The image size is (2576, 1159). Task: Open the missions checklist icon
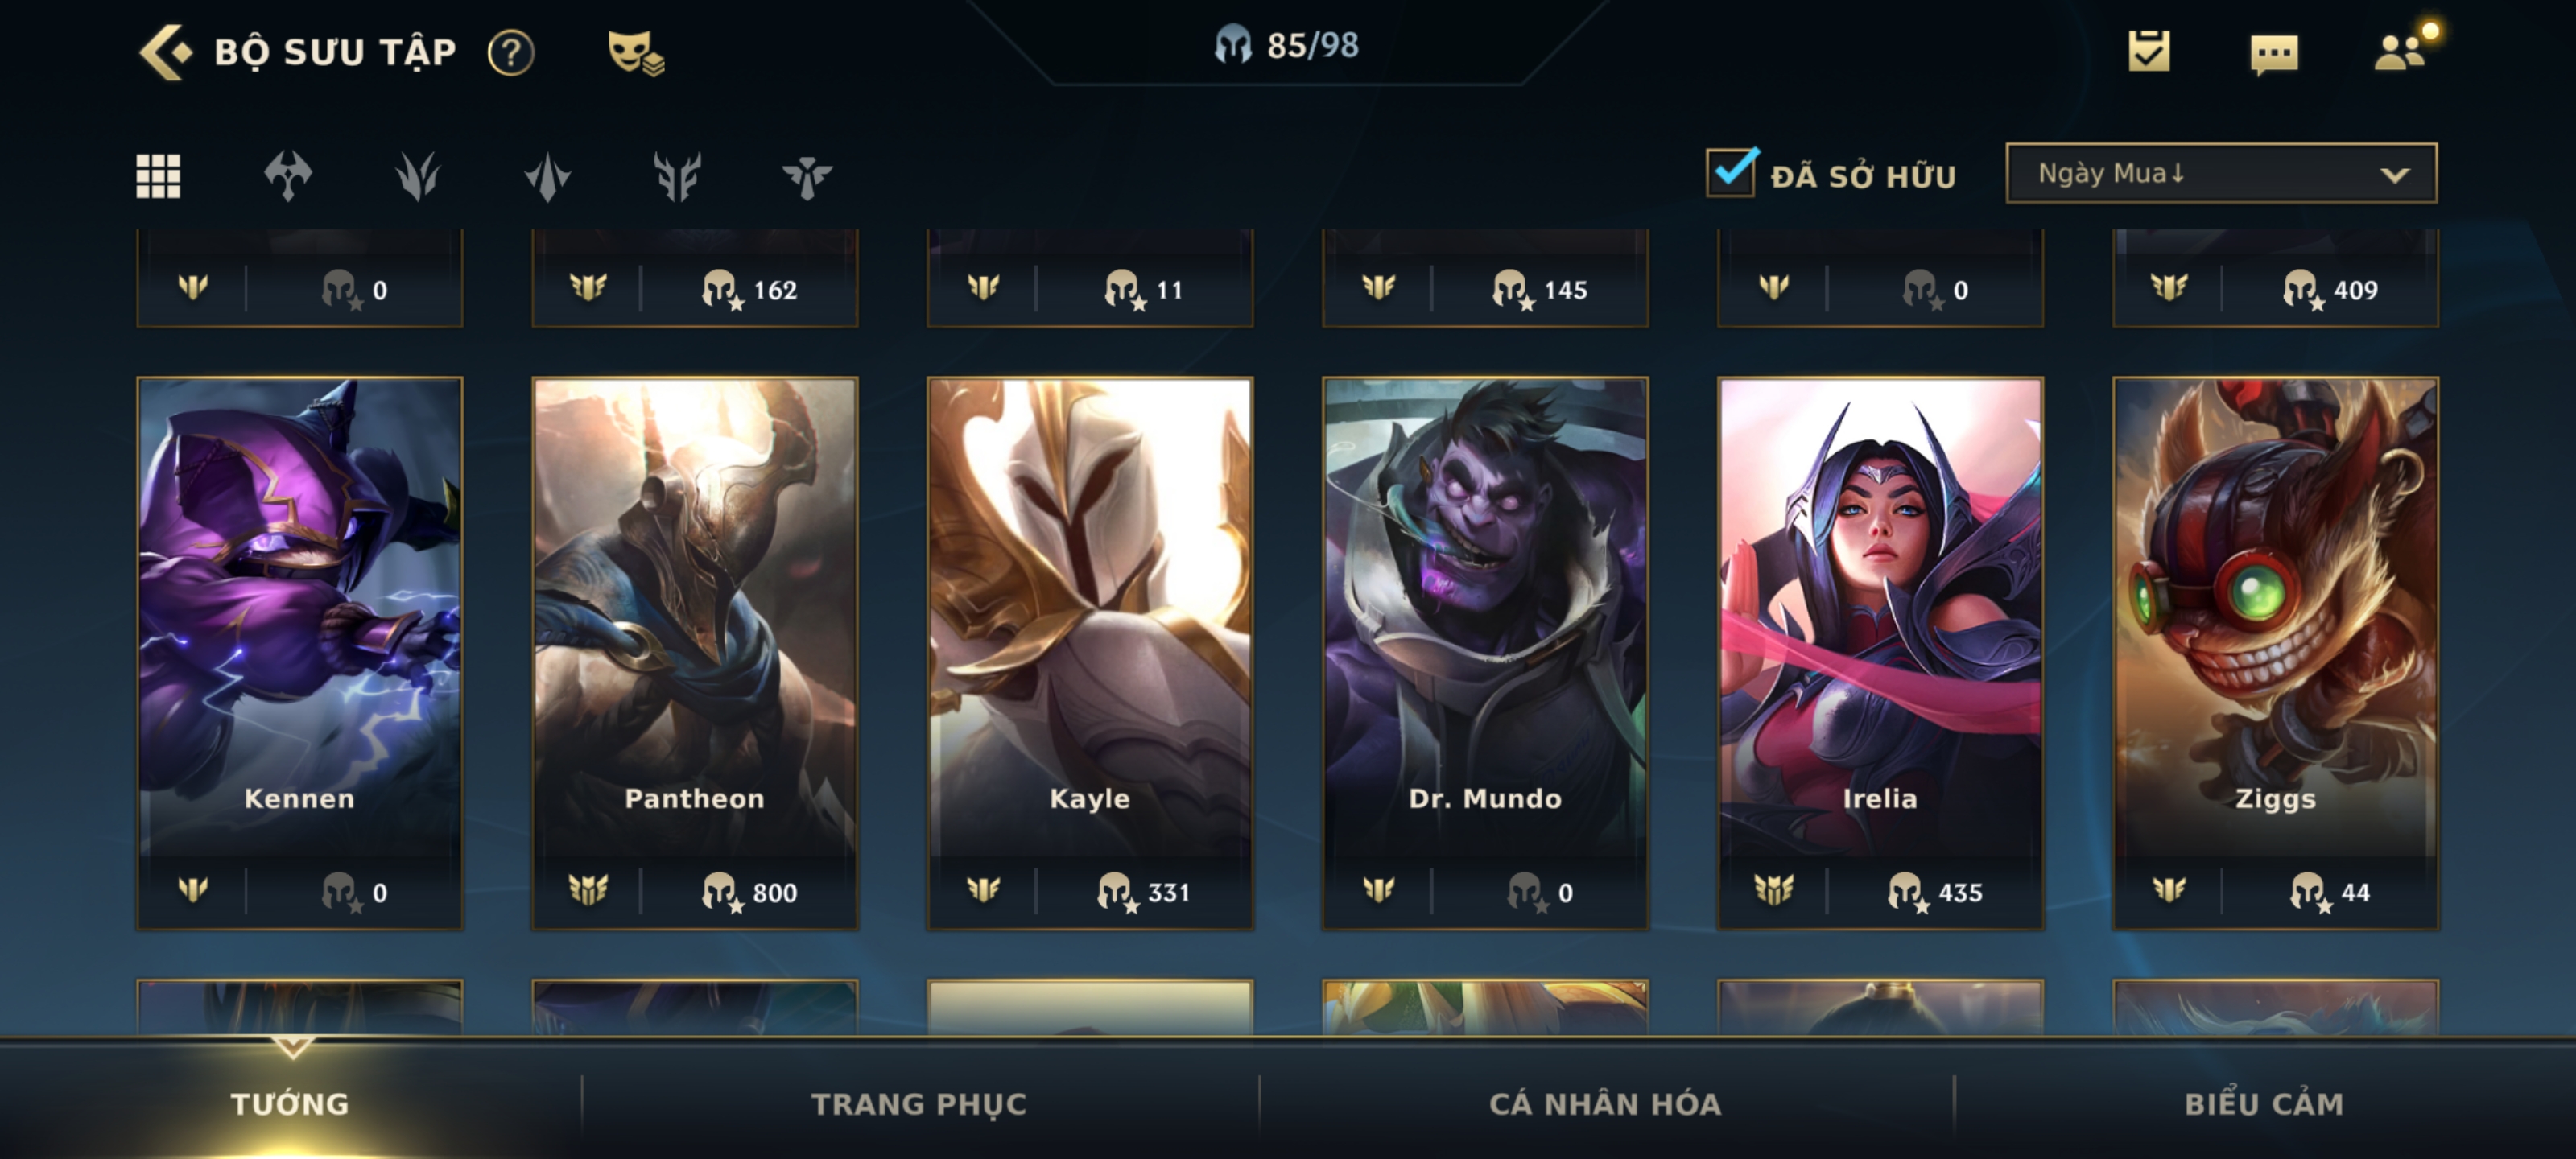pyautogui.click(x=2149, y=51)
